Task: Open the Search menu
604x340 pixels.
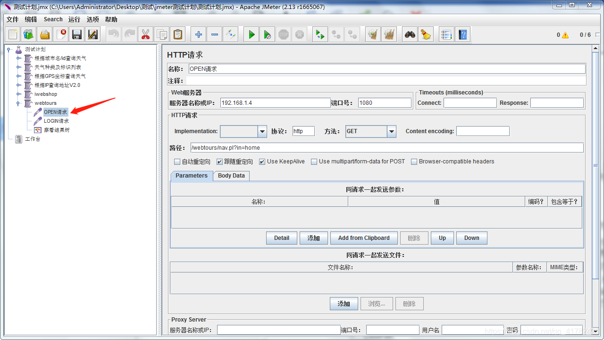Action: [53, 19]
